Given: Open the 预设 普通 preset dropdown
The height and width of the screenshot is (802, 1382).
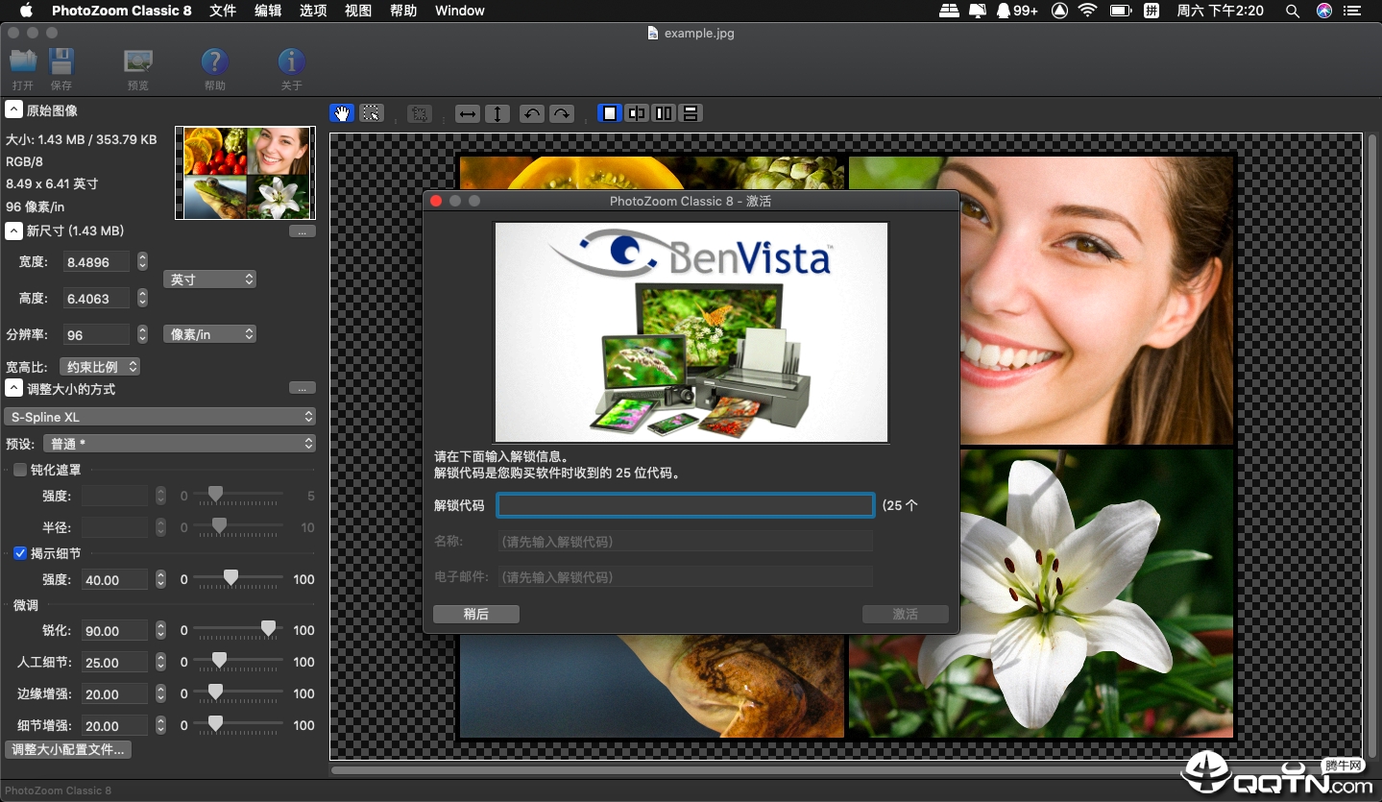Looking at the screenshot, I should pos(181,444).
